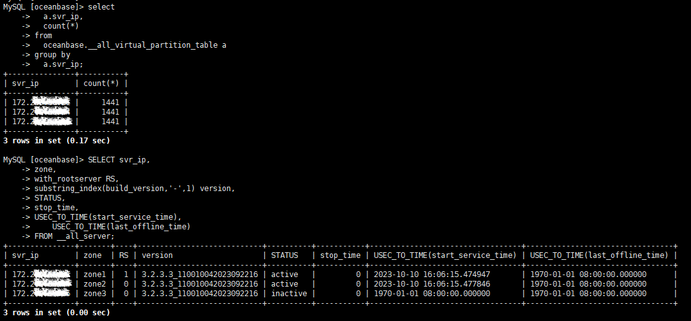This screenshot has width=691, height=321.
Task: Click the version column header
Action: 157,255
